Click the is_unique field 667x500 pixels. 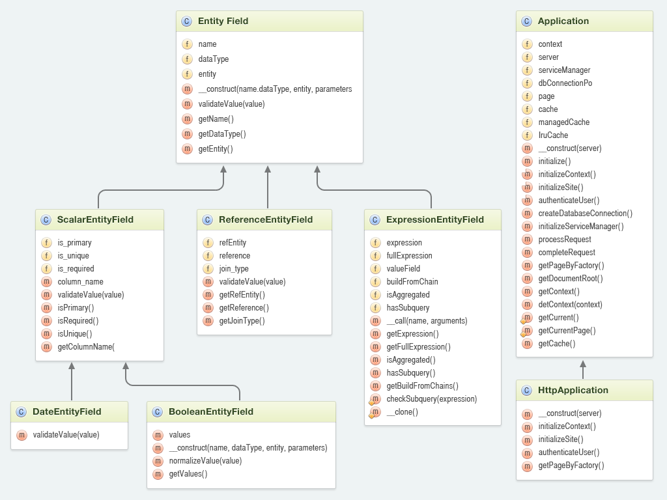[x=73, y=255]
